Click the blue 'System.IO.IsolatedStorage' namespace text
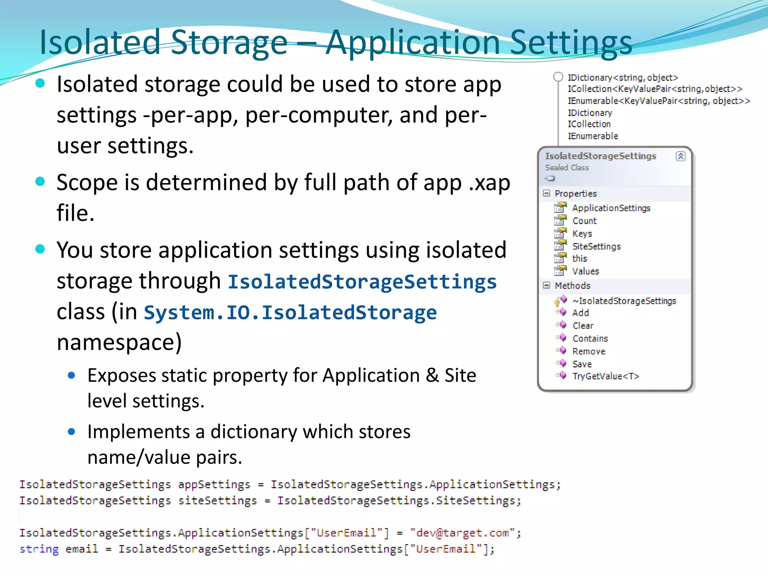Viewport: 768px width, 576px height. (x=290, y=312)
